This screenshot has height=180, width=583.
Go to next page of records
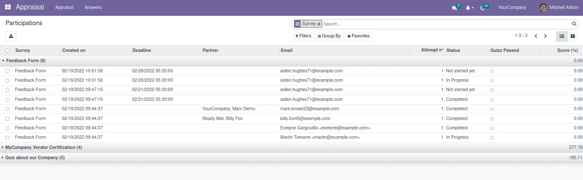click(545, 36)
